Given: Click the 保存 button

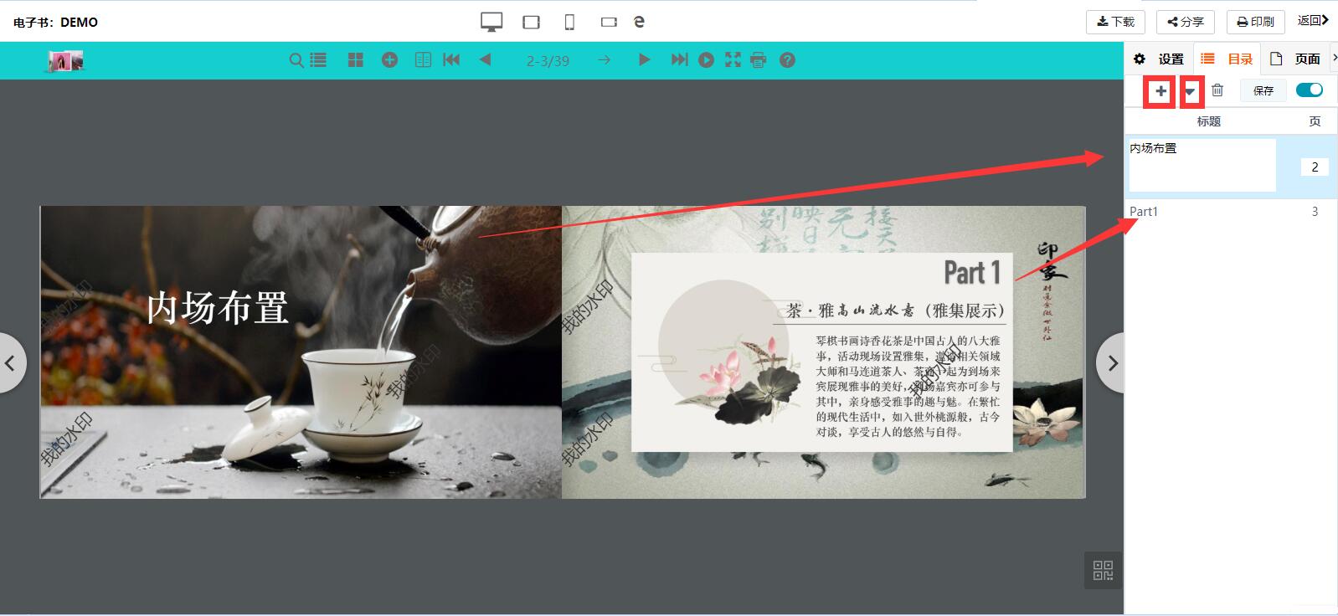Looking at the screenshot, I should tap(1263, 90).
